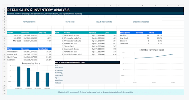Select column F header

[76, 6]
